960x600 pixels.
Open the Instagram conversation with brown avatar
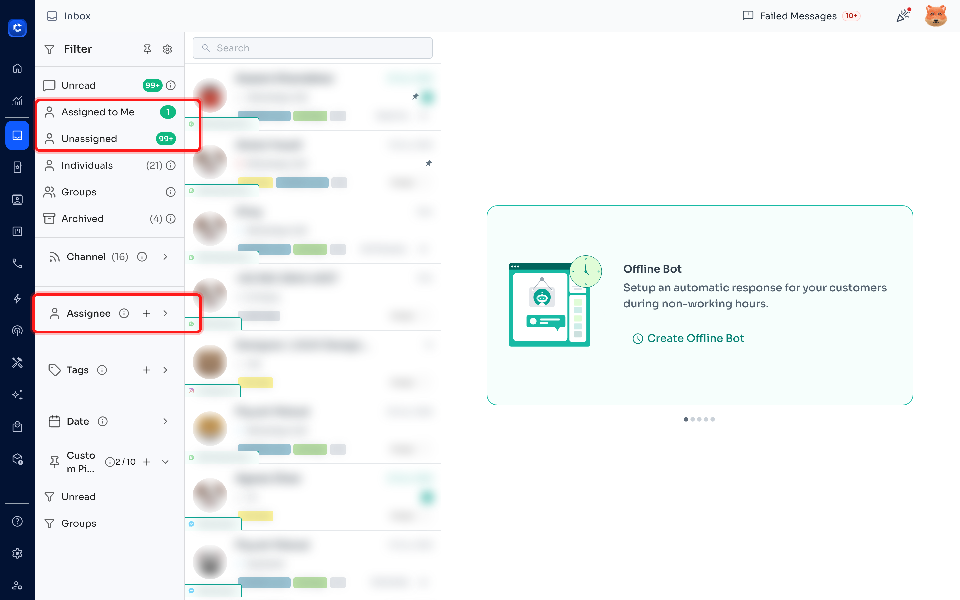pyautogui.click(x=313, y=364)
